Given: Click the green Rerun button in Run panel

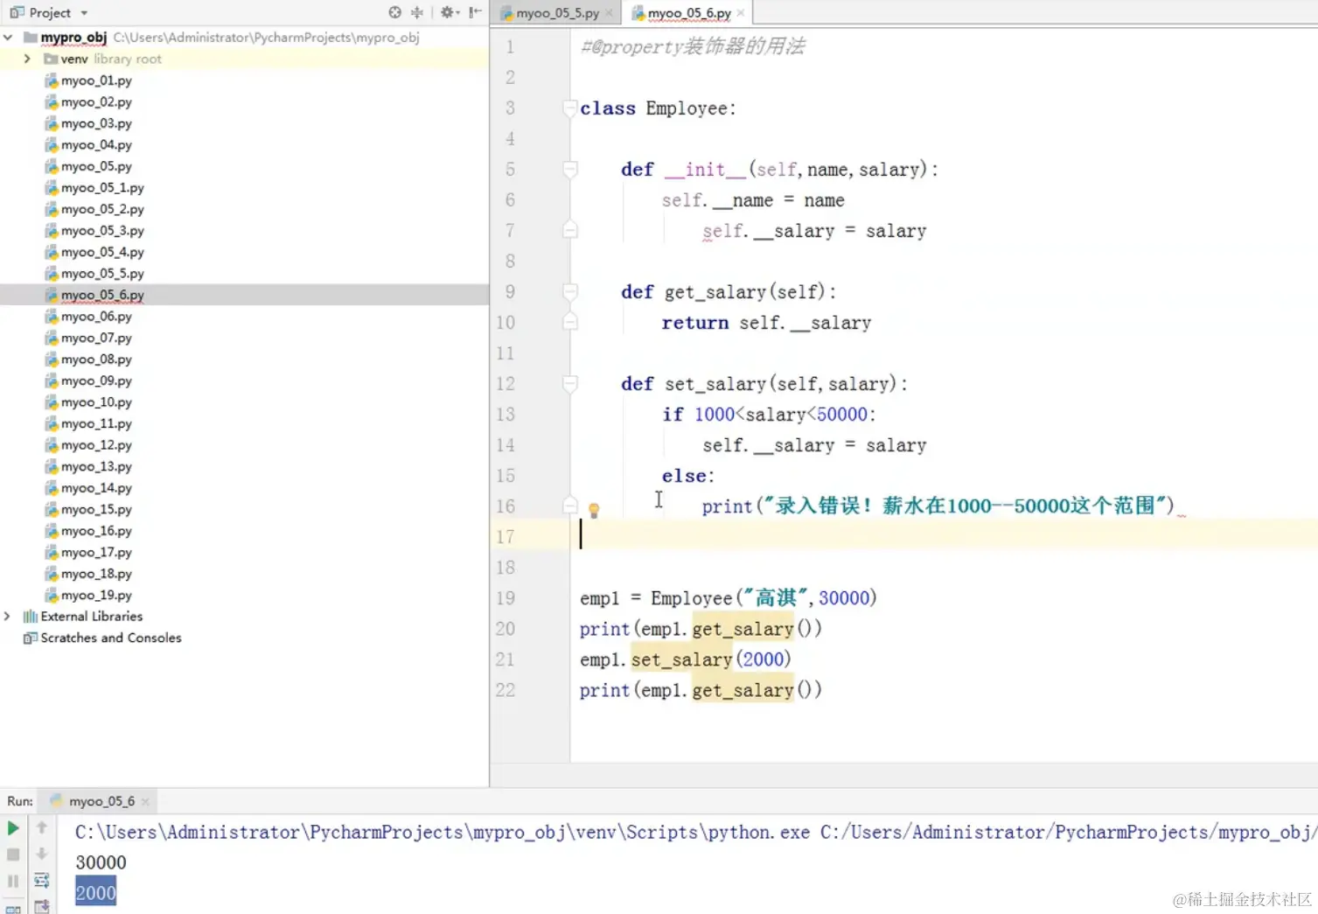Looking at the screenshot, I should (13, 827).
